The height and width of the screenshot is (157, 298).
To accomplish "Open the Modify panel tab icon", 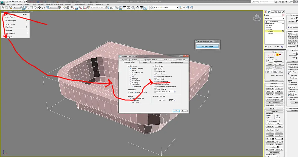I will click(269, 12).
